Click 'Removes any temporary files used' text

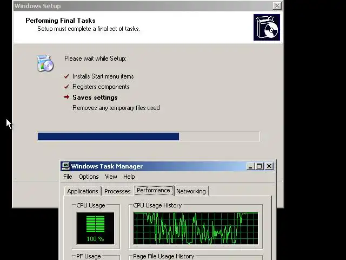[116, 108]
